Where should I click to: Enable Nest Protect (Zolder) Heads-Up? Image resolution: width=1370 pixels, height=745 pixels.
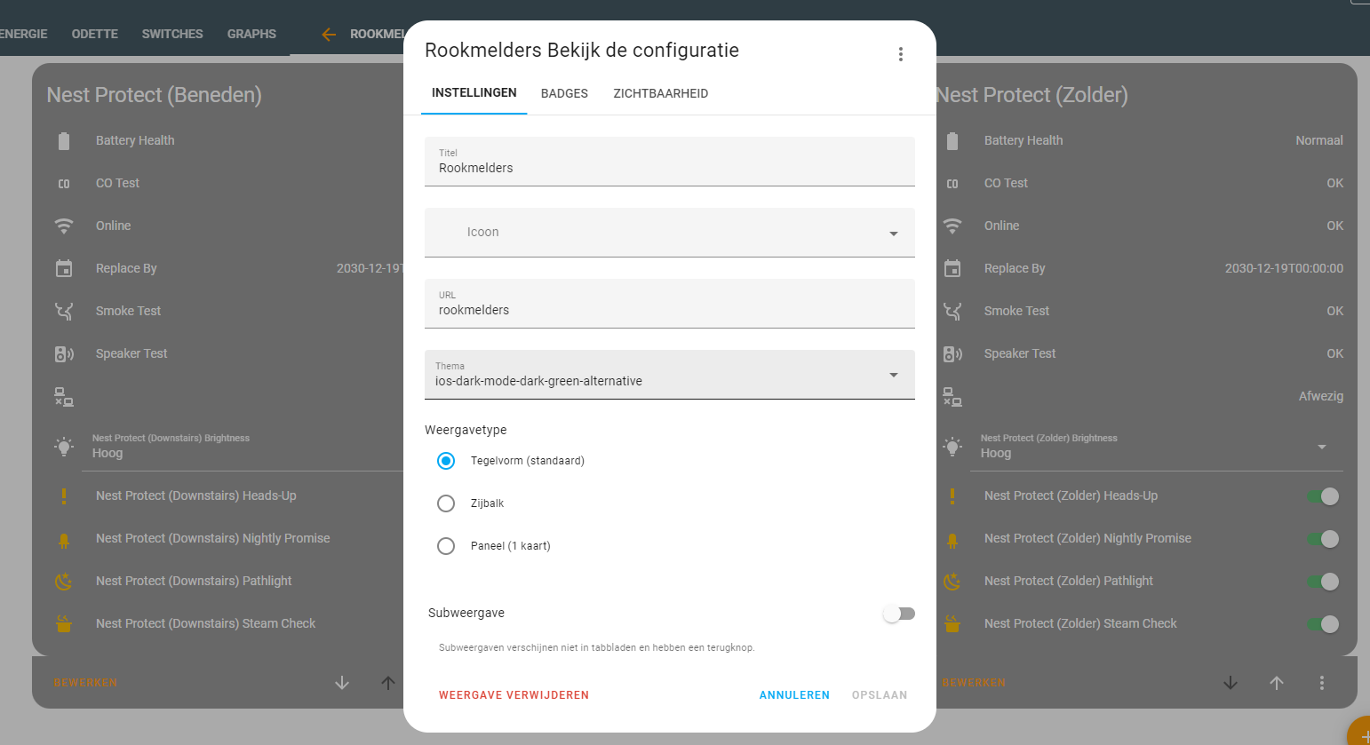pos(1325,495)
